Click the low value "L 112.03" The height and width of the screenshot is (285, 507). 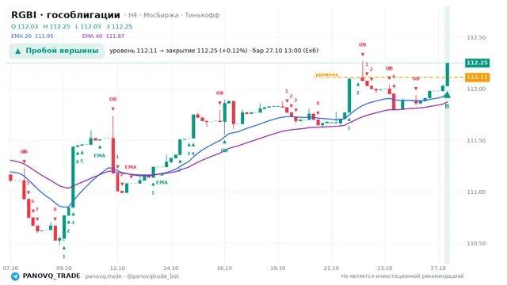88,26
